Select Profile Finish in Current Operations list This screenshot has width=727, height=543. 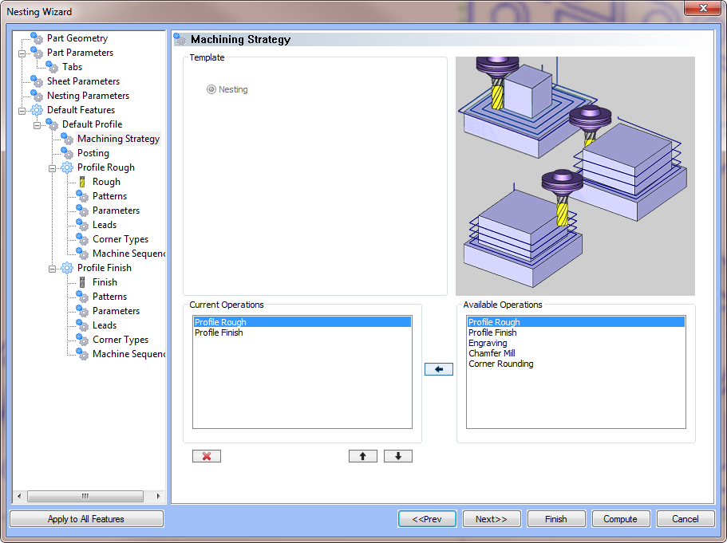pos(219,332)
